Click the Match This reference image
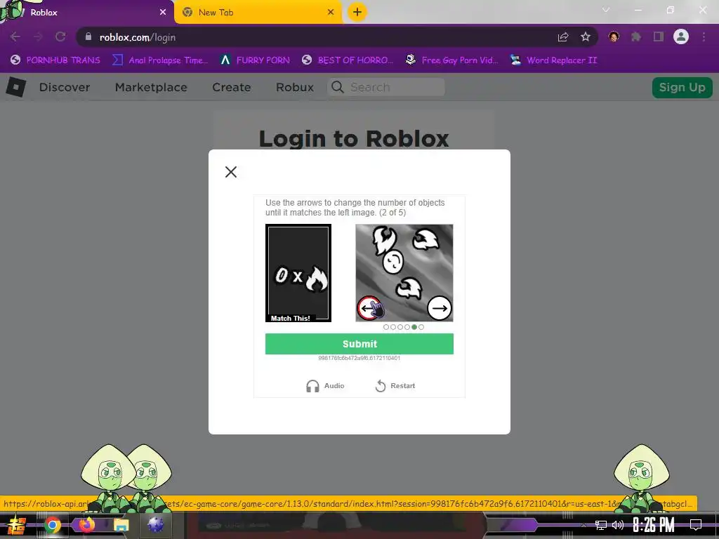This screenshot has height=539, width=719. pyautogui.click(x=298, y=273)
